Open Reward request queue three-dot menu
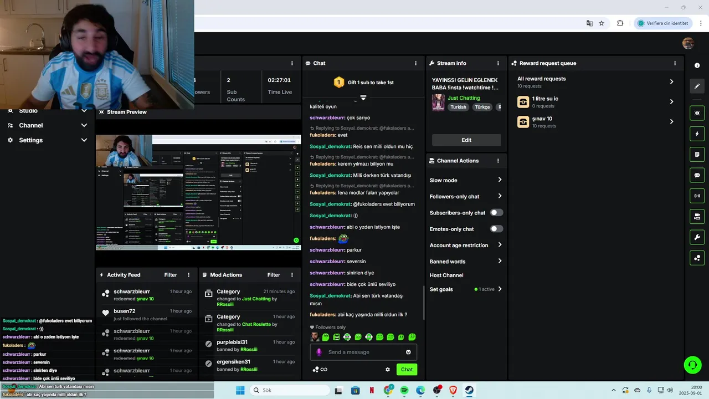The width and height of the screenshot is (709, 399). (x=675, y=63)
